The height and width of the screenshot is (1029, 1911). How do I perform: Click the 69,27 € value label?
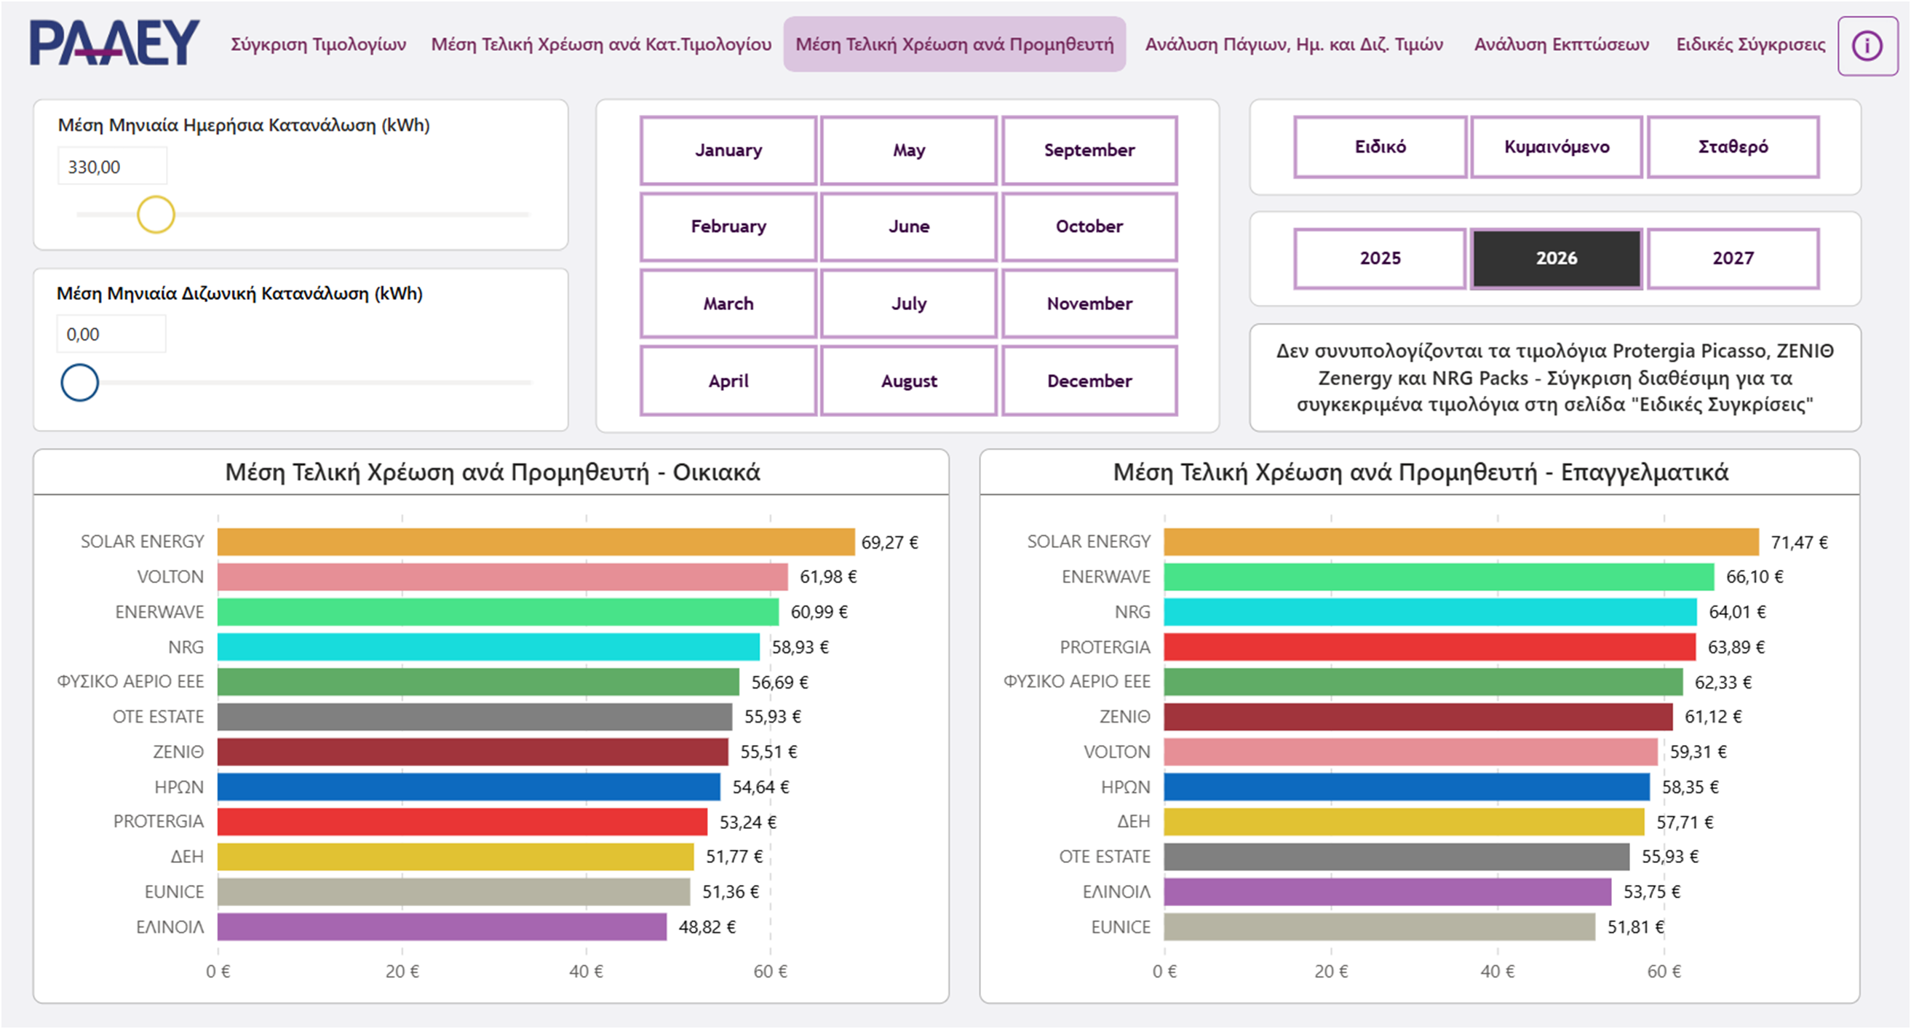[889, 542]
